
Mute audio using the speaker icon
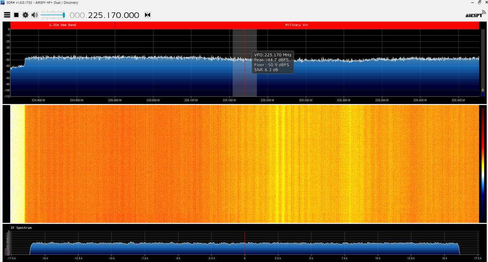coord(35,15)
